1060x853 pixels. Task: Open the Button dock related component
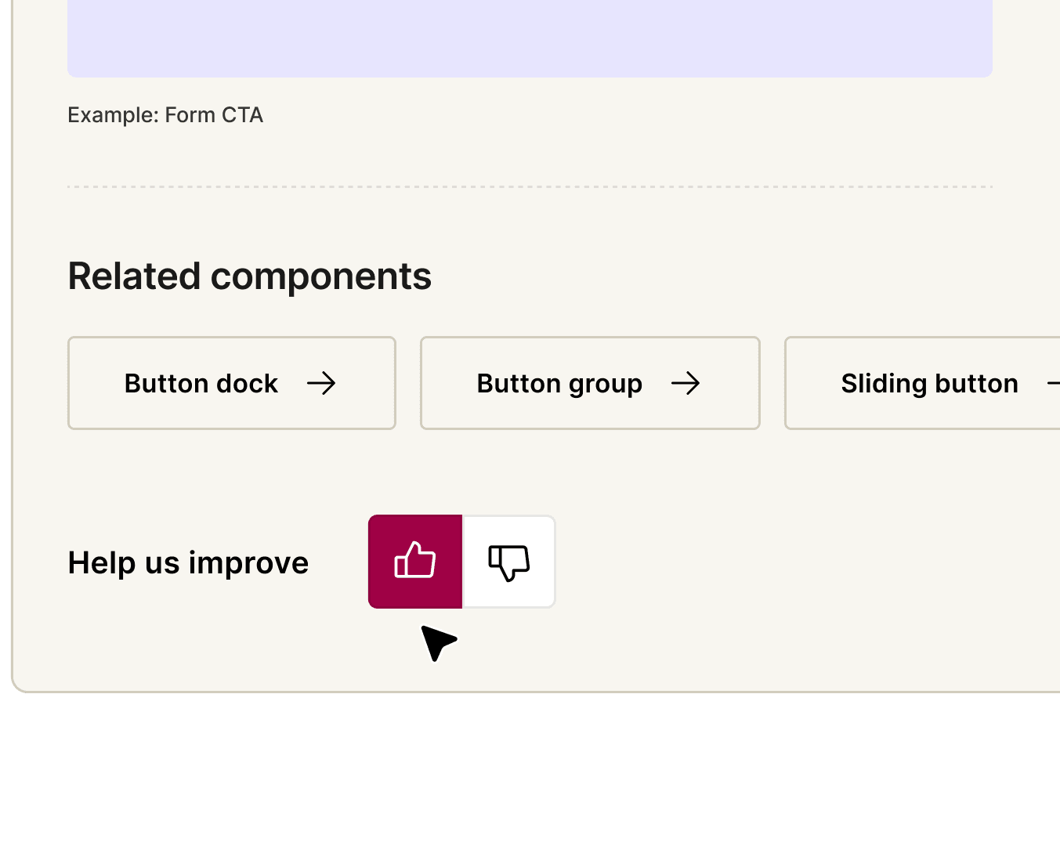tap(232, 383)
